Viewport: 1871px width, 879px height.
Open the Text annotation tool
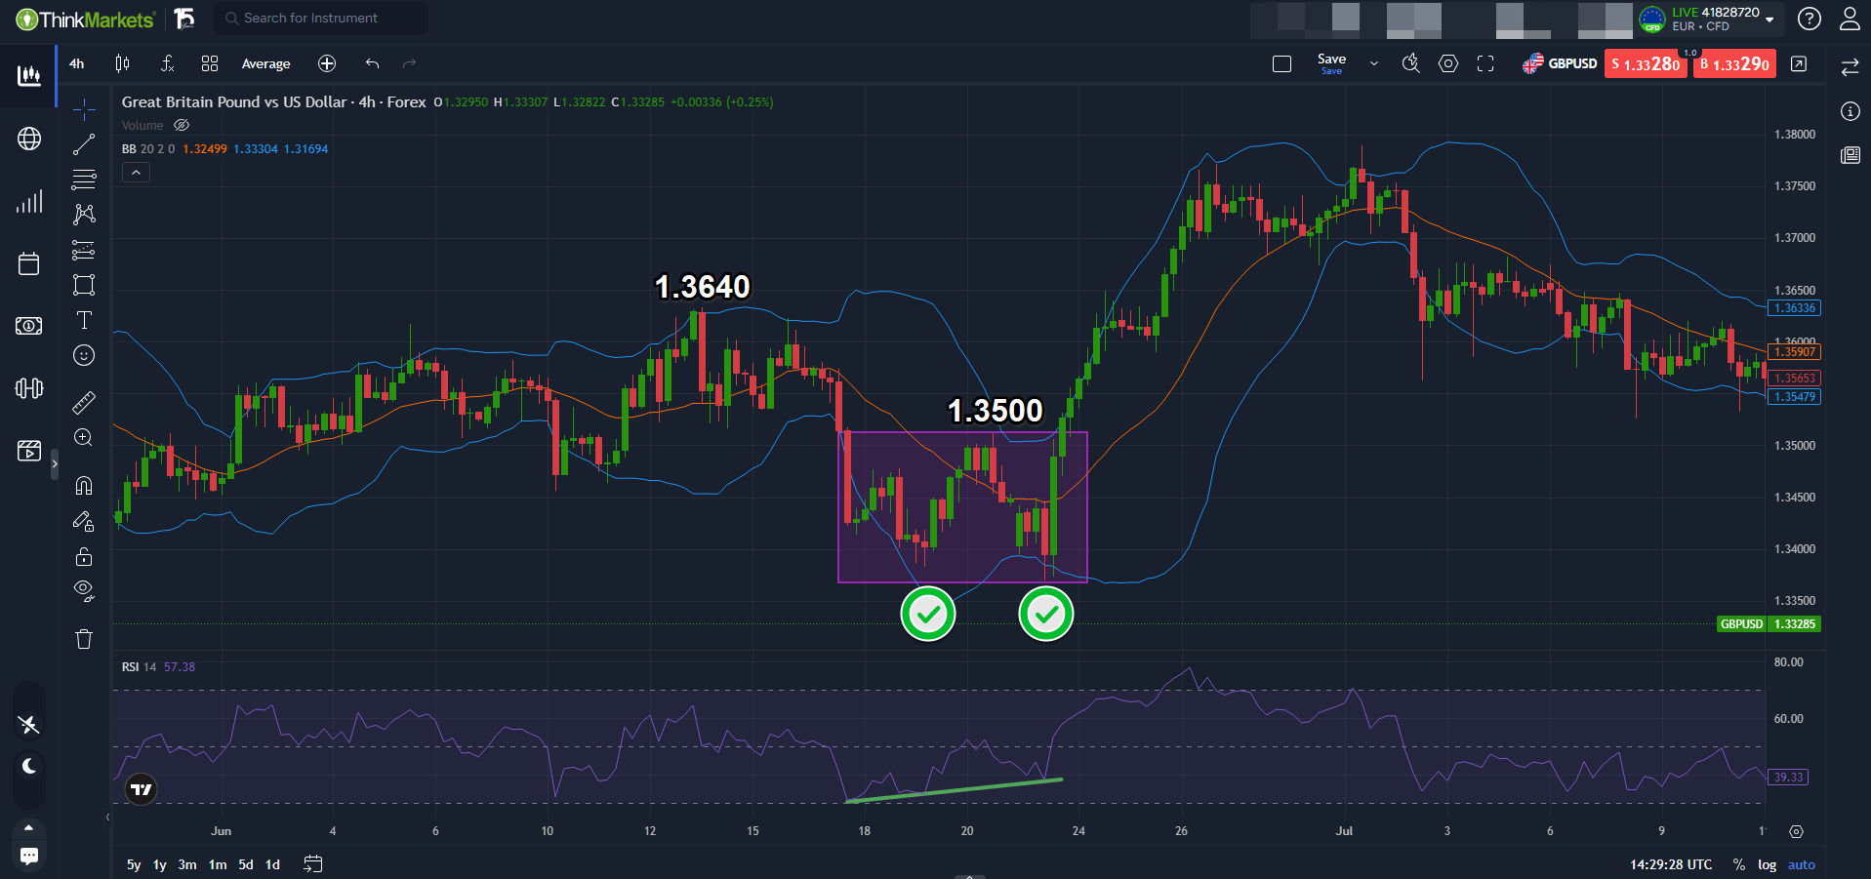pyautogui.click(x=84, y=319)
